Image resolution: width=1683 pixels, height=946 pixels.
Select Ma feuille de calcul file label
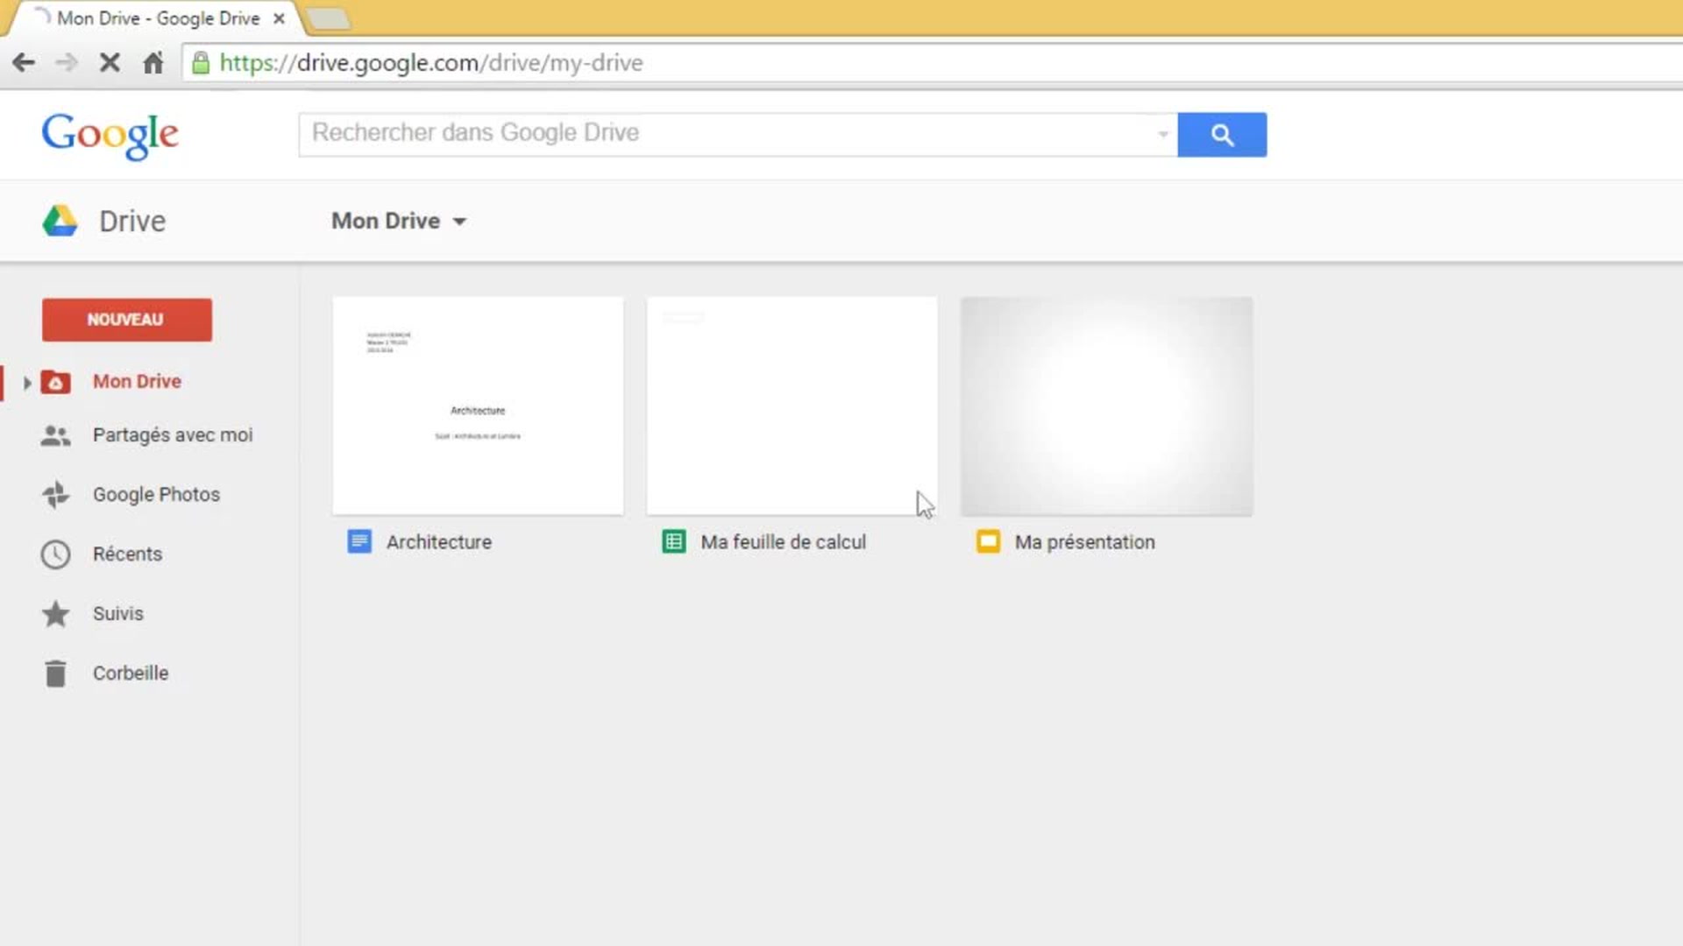783,542
